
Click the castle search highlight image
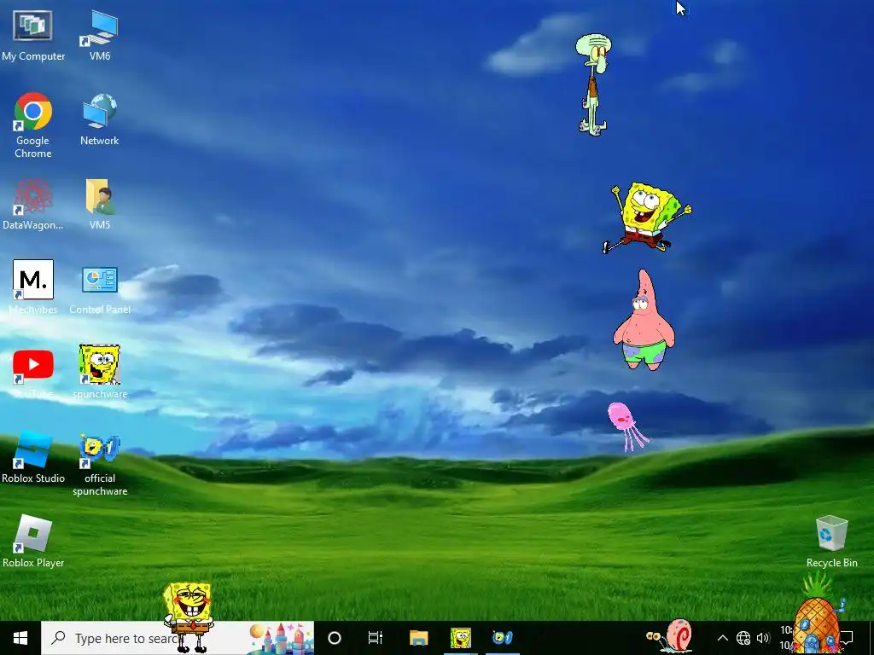281,638
